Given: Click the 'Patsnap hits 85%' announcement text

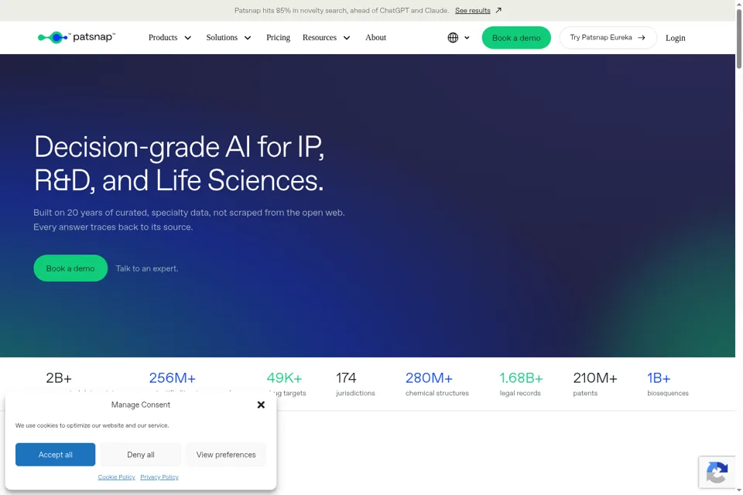Looking at the screenshot, I should 341,10.
